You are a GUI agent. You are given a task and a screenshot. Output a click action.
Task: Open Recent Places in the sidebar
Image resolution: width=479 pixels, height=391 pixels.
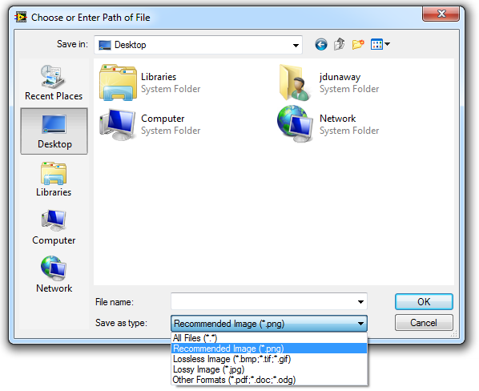click(x=54, y=83)
